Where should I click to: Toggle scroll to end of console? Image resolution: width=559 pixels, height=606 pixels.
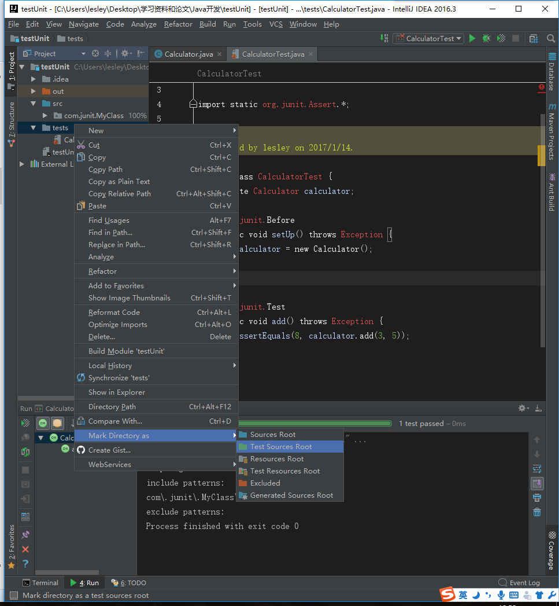(x=537, y=483)
